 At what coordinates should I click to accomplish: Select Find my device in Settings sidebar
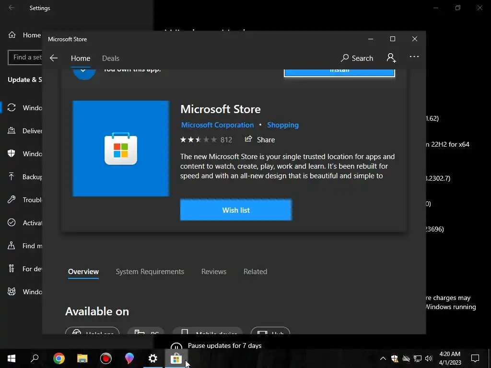pos(21,246)
